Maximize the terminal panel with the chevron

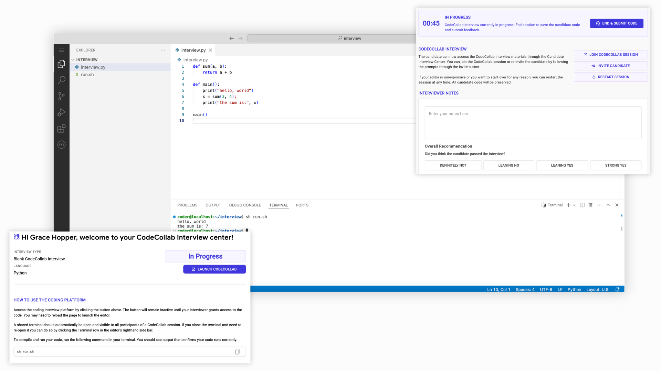pos(608,205)
